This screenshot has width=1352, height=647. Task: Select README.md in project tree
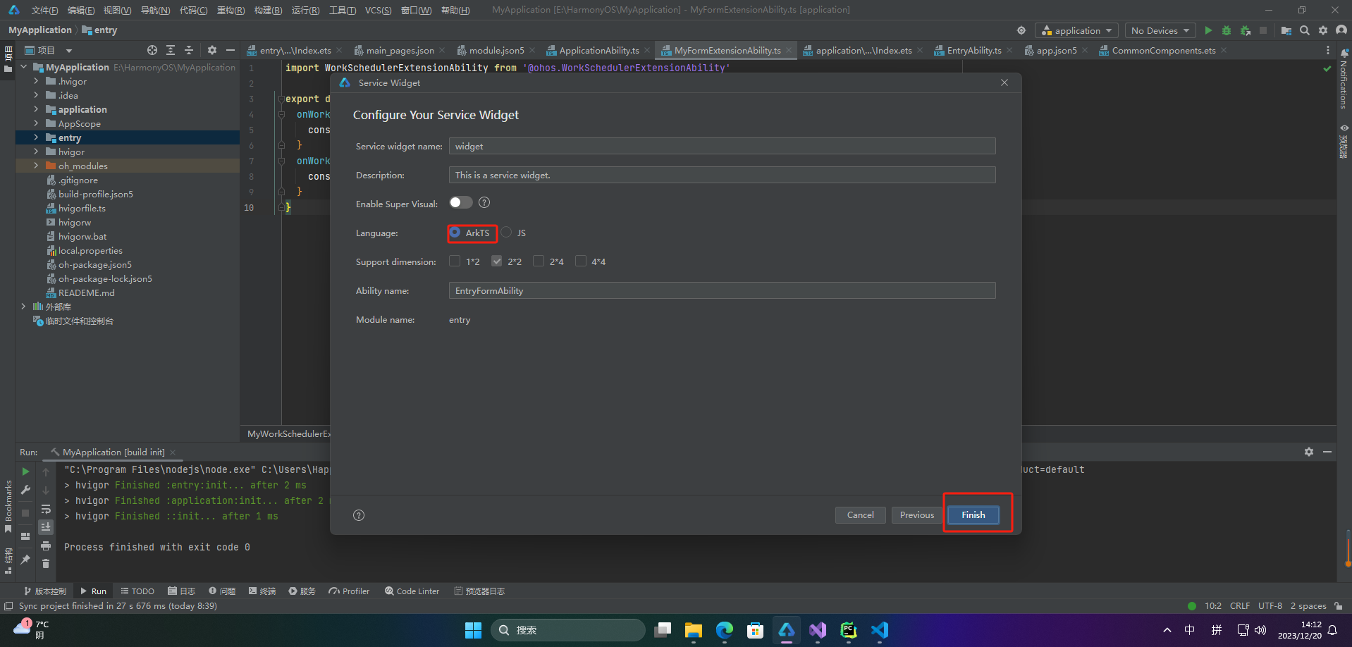[x=86, y=292]
